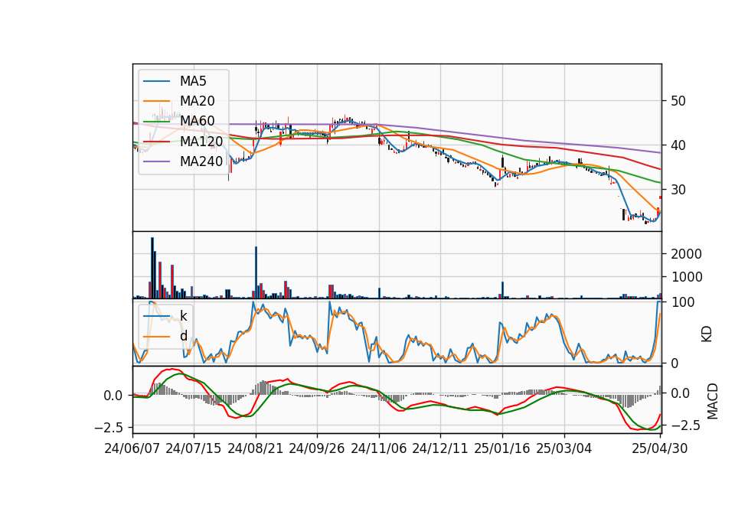Click the purple MA240 legend line sample
The width and height of the screenshot is (735, 528).
point(156,161)
